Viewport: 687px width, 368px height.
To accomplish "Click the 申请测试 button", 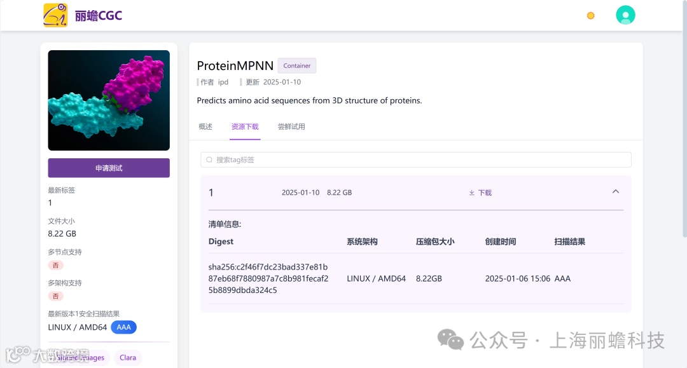I will click(109, 168).
